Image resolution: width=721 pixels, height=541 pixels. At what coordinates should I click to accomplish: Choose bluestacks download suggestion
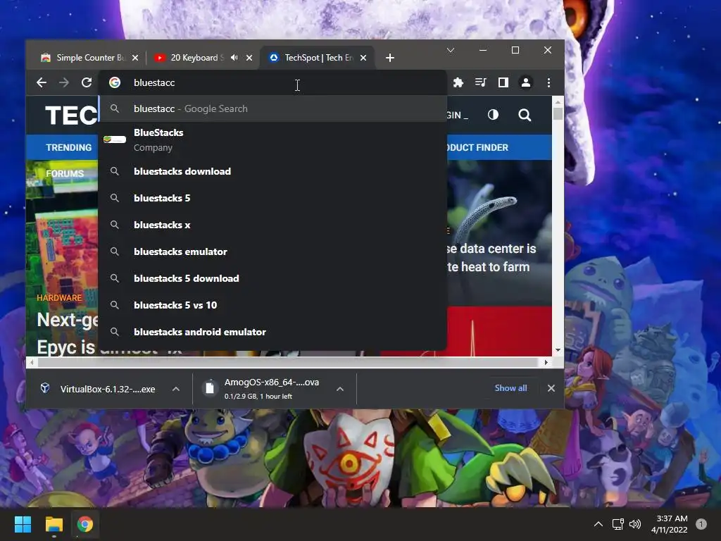272,171
